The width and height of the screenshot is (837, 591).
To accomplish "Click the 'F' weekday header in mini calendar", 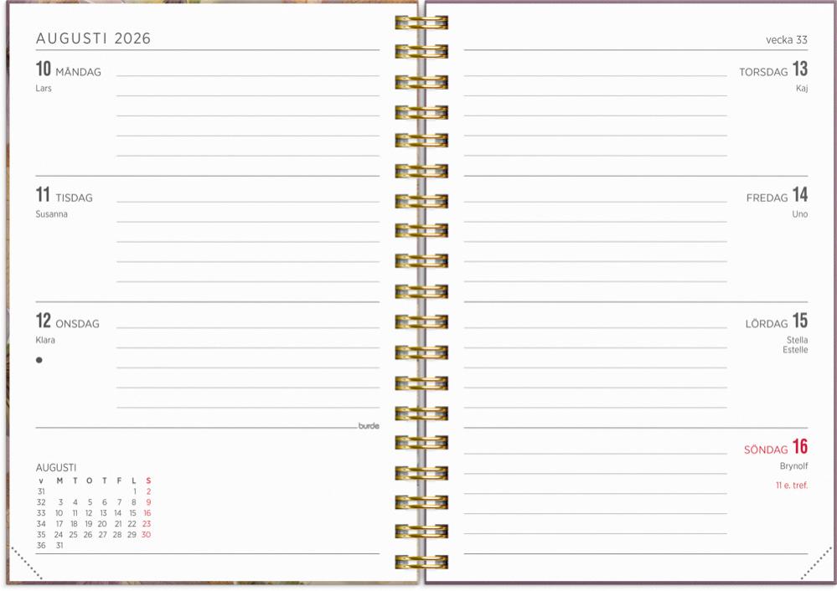I will pos(119,481).
